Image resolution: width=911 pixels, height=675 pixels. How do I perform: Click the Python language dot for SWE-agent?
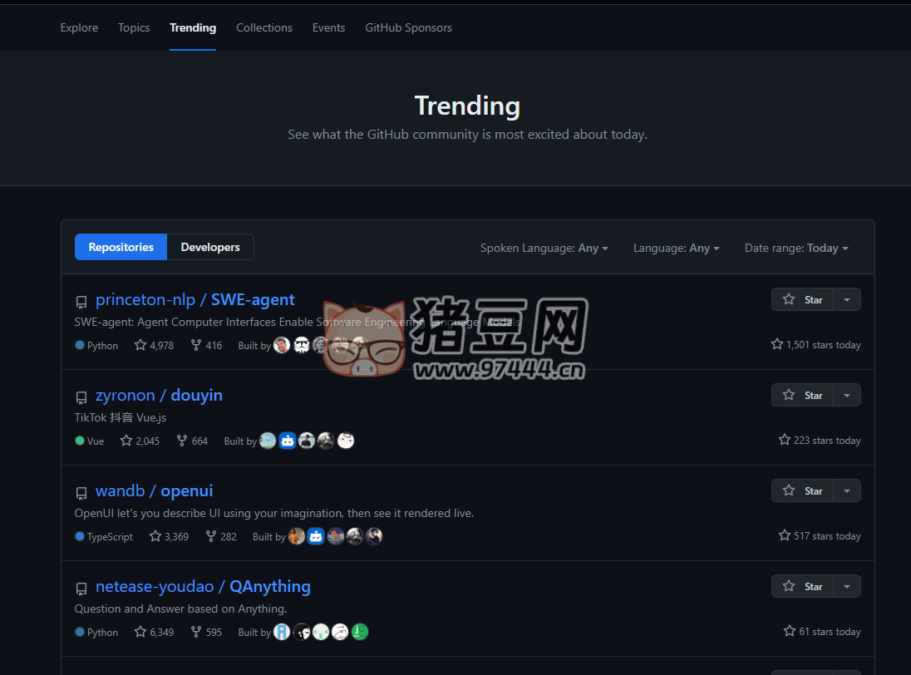[79, 345]
